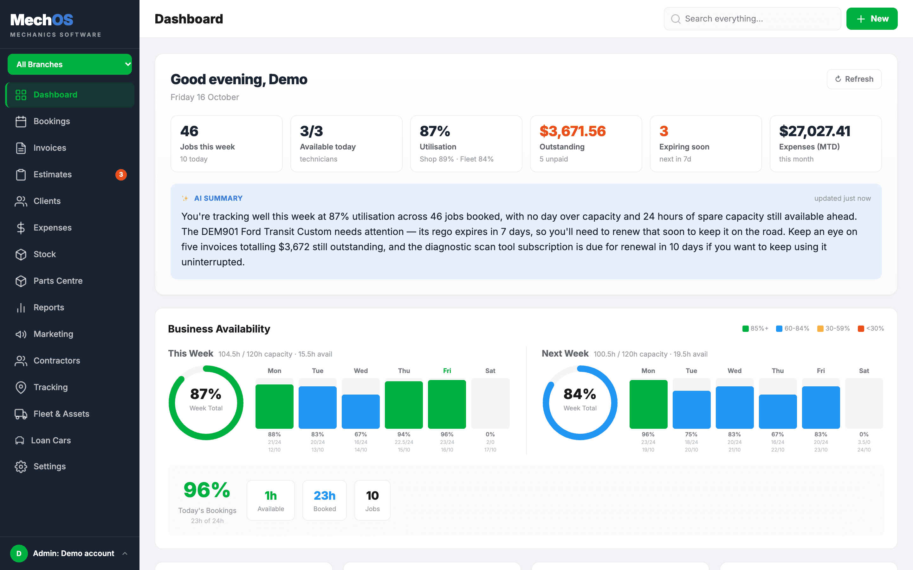The image size is (913, 570).
Task: Click the Fleet & Assets truck icon
Action: 21,414
